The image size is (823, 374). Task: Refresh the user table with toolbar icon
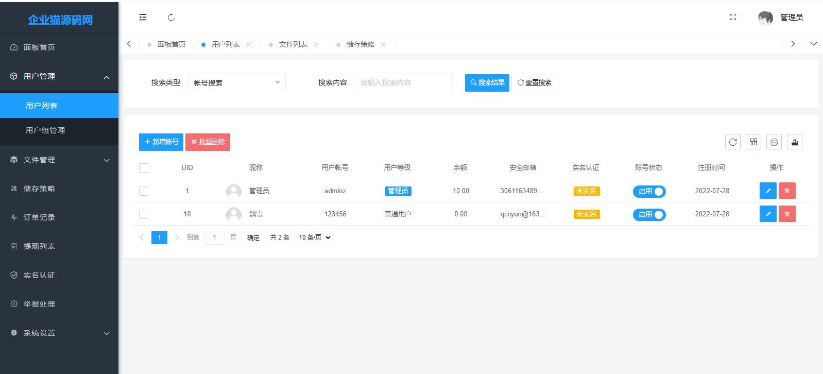point(732,142)
